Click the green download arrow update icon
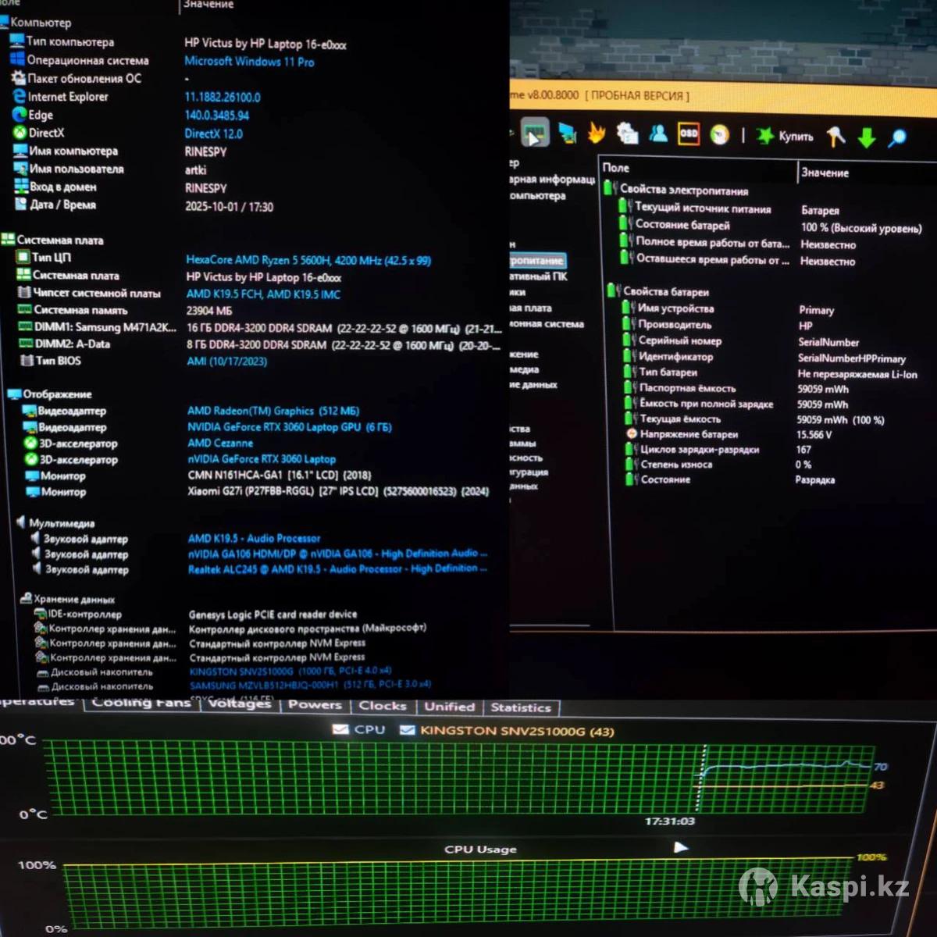 pos(867,137)
